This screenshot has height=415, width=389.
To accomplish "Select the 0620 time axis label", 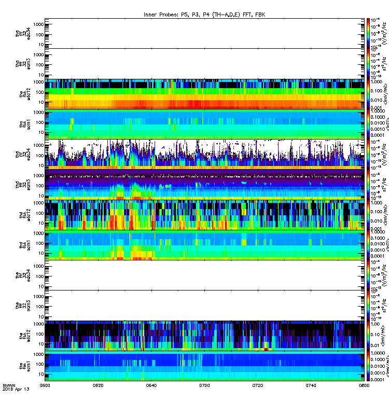I will tap(98, 385).
